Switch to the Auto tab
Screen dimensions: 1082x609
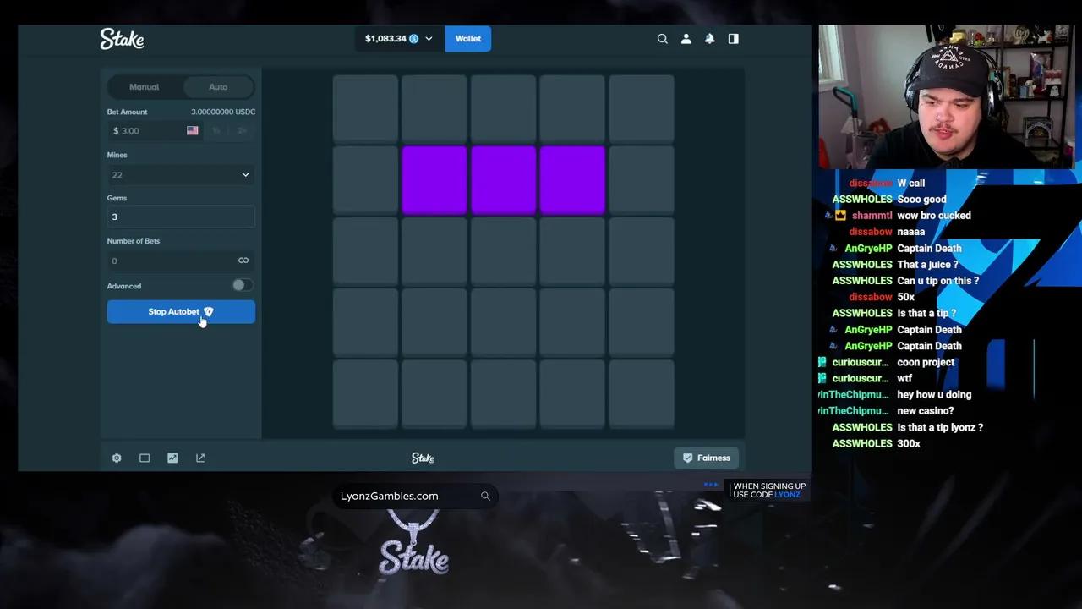[x=218, y=87]
